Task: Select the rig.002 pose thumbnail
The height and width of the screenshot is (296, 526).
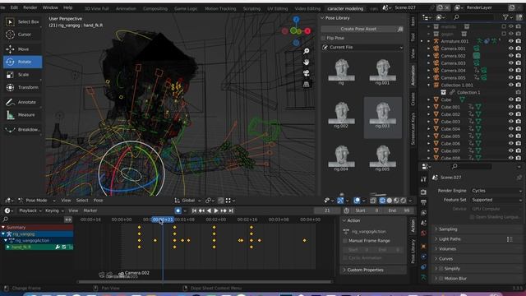Action: tap(341, 117)
